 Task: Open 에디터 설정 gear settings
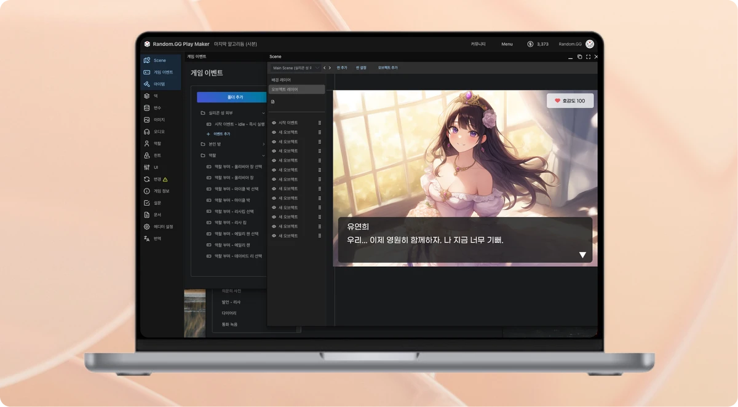pyautogui.click(x=158, y=226)
